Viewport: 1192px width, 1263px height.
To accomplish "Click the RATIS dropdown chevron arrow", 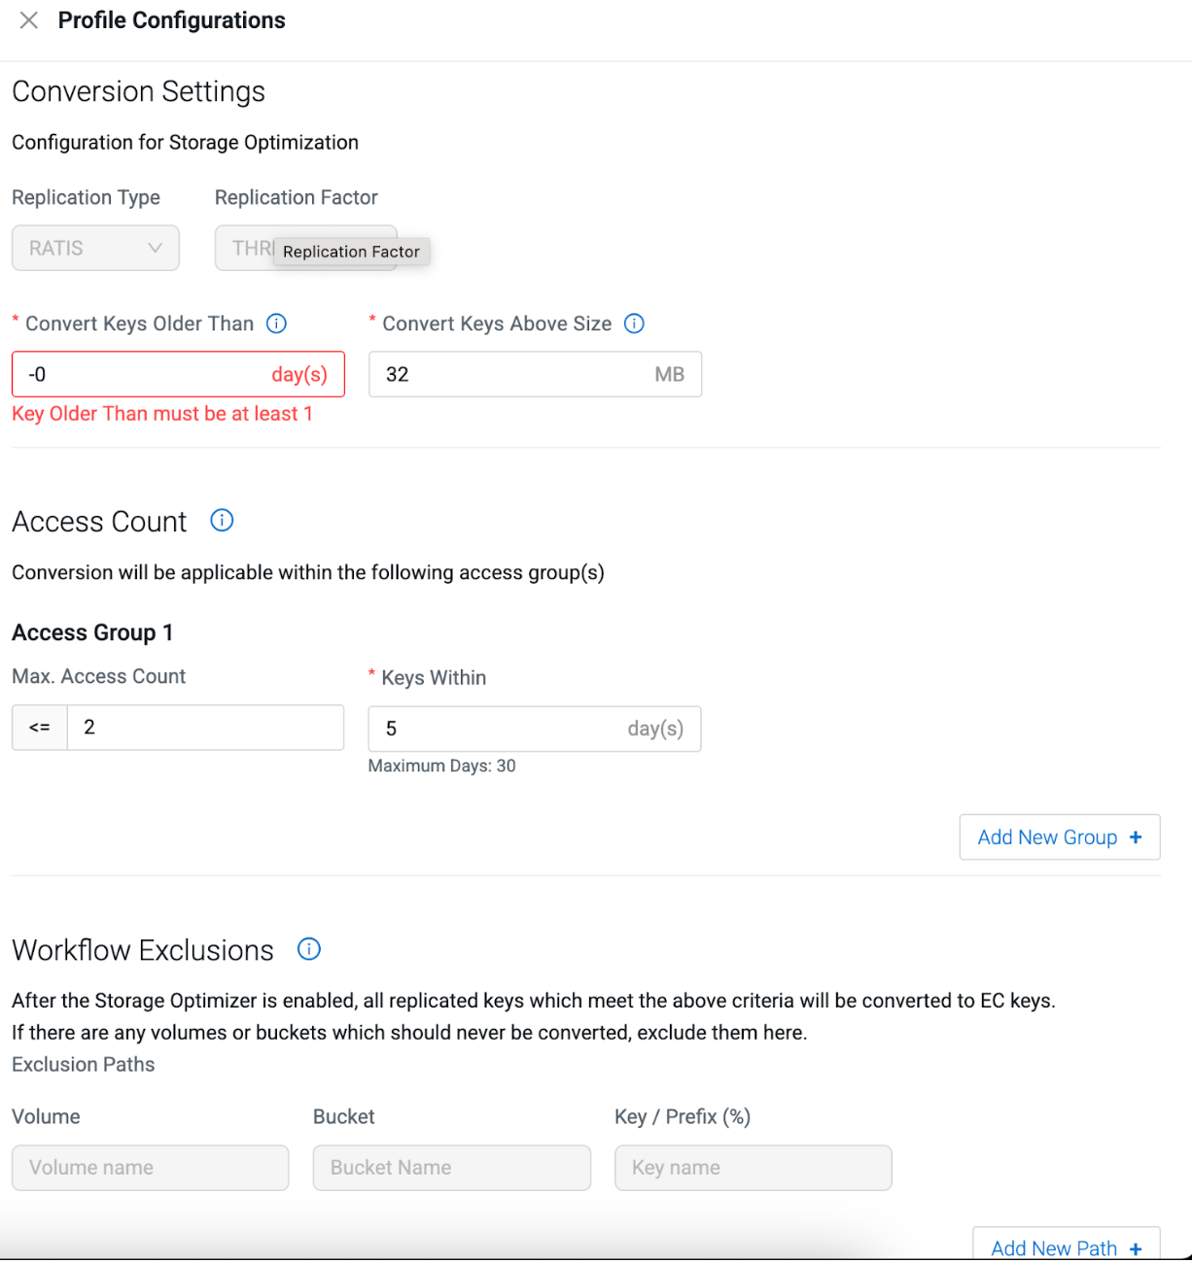I will (x=155, y=248).
